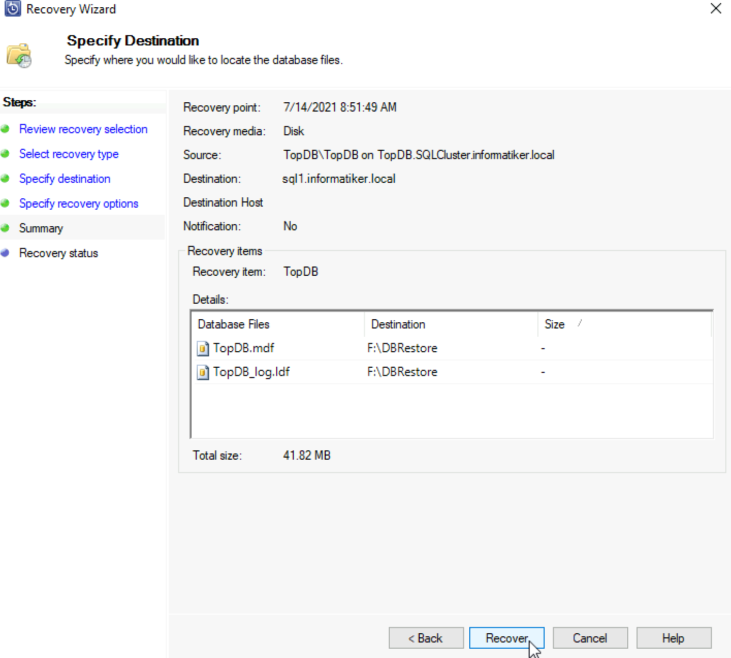Click the TopDB_log.ldf file icon

coord(203,372)
